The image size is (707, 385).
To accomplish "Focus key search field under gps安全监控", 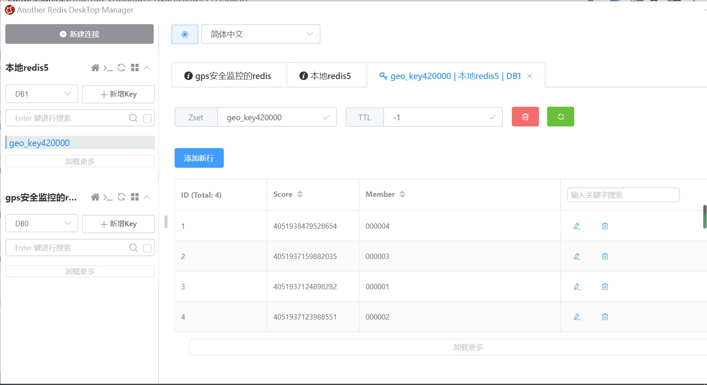I will click(x=80, y=248).
